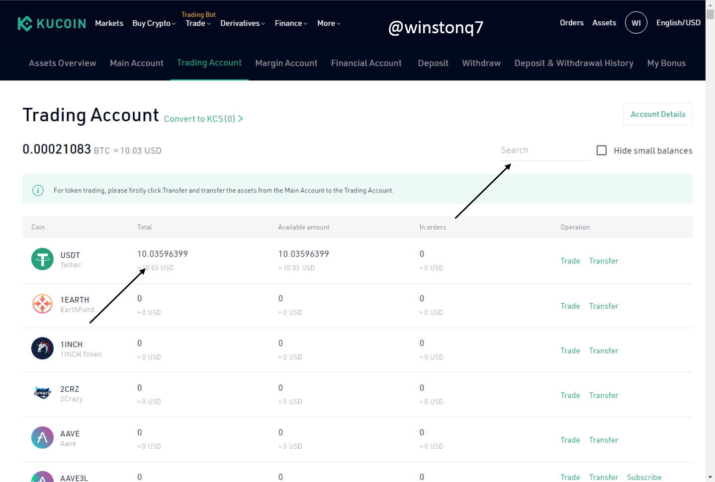The image size is (715, 482).
Task: Click the info icon in the notice banner
Action: point(38,190)
